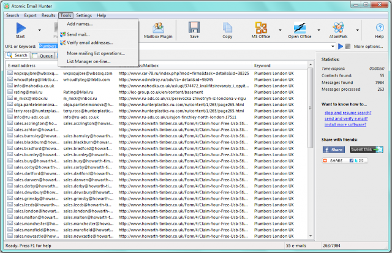This screenshot has height=253, width=392.
Task: Expand the MS Office dropdown arrow
Action: [x=280, y=30]
